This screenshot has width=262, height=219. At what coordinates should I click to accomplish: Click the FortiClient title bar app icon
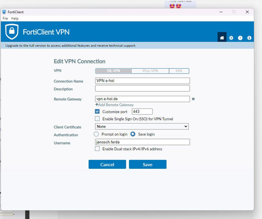pyautogui.click(x=4, y=12)
